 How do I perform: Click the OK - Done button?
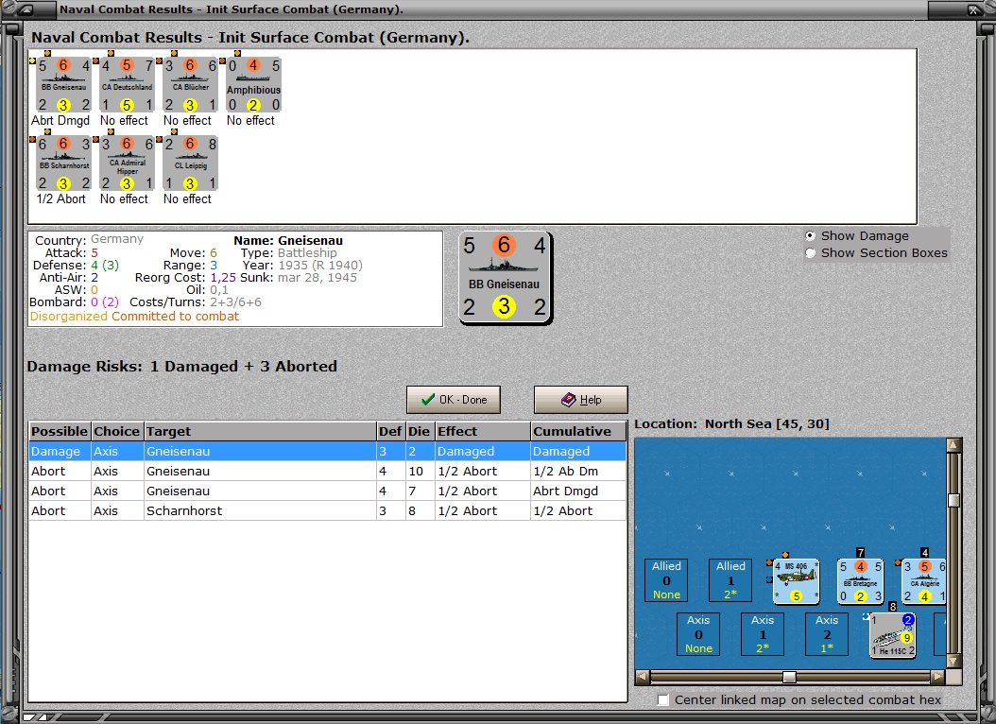tap(454, 400)
